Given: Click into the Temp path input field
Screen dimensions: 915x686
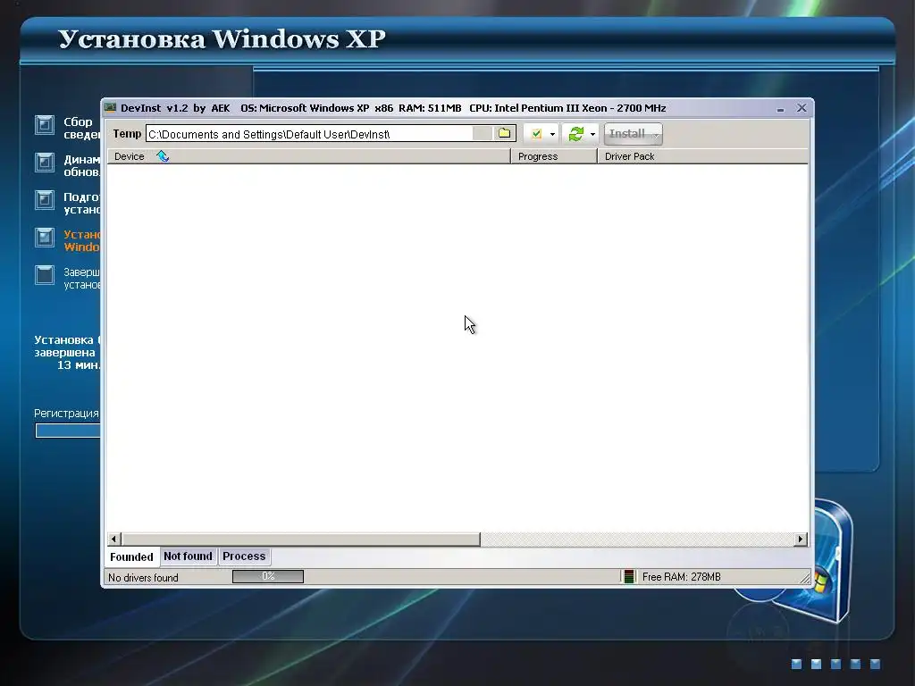Looking at the screenshot, I should (x=309, y=134).
